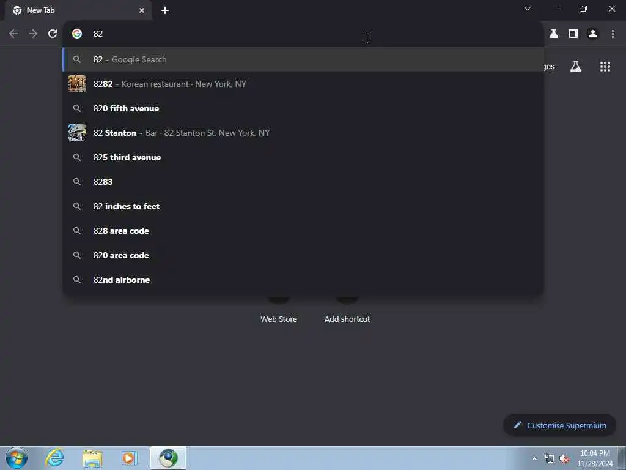Click the network tray icon
The image size is (626, 470).
click(x=550, y=459)
